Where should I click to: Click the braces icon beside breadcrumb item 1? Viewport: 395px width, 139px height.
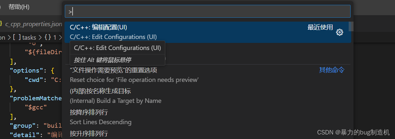tap(48, 37)
